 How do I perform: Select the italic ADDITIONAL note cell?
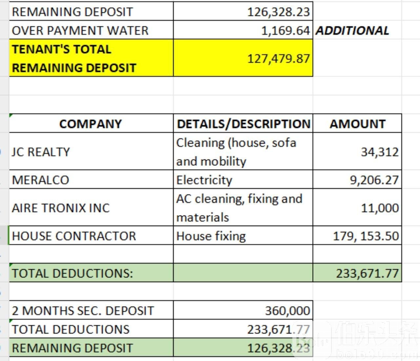pos(352,30)
